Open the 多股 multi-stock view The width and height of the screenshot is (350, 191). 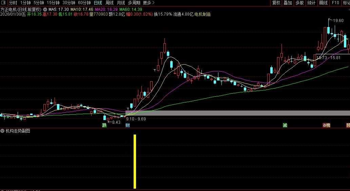(x=299, y=3)
